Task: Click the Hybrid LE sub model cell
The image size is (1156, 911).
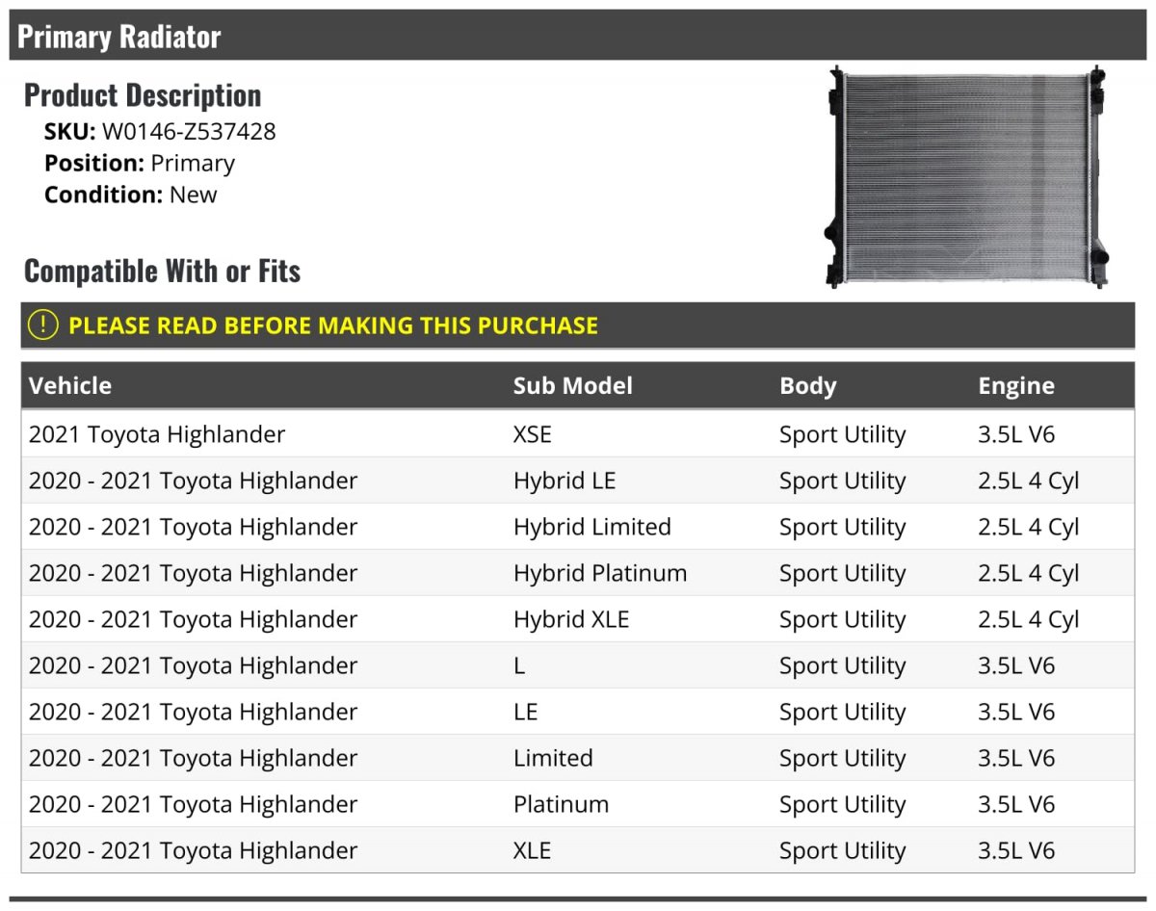Action: tap(565, 481)
